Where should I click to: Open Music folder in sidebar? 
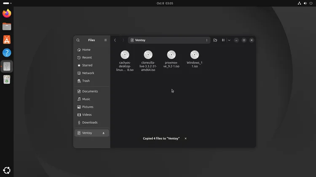[92, 99]
